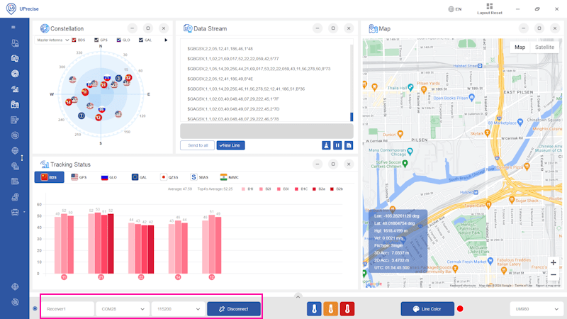567x319 pixels.
Task: Click the Send to all button
Action: (x=197, y=145)
